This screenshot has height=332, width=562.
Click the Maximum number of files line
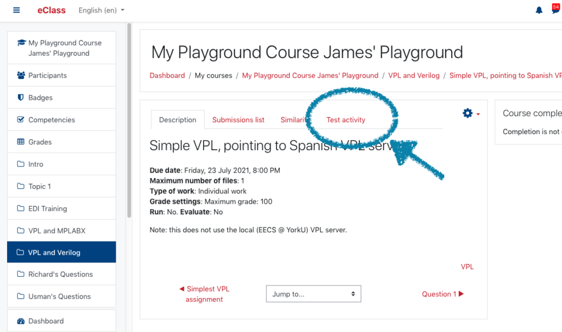pyautogui.click(x=197, y=181)
